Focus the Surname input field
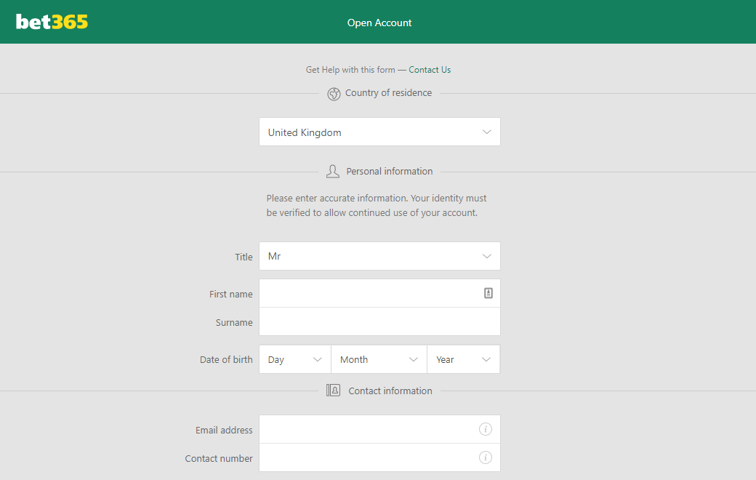Viewport: 756px width, 480px height. tap(379, 321)
